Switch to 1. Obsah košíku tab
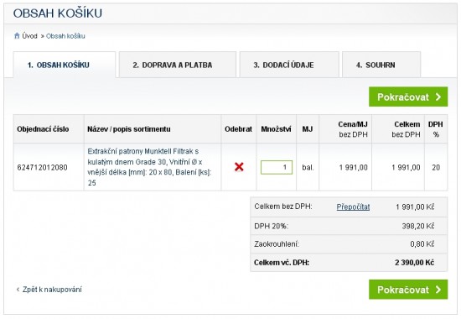The image size is (461, 319). click(x=65, y=65)
